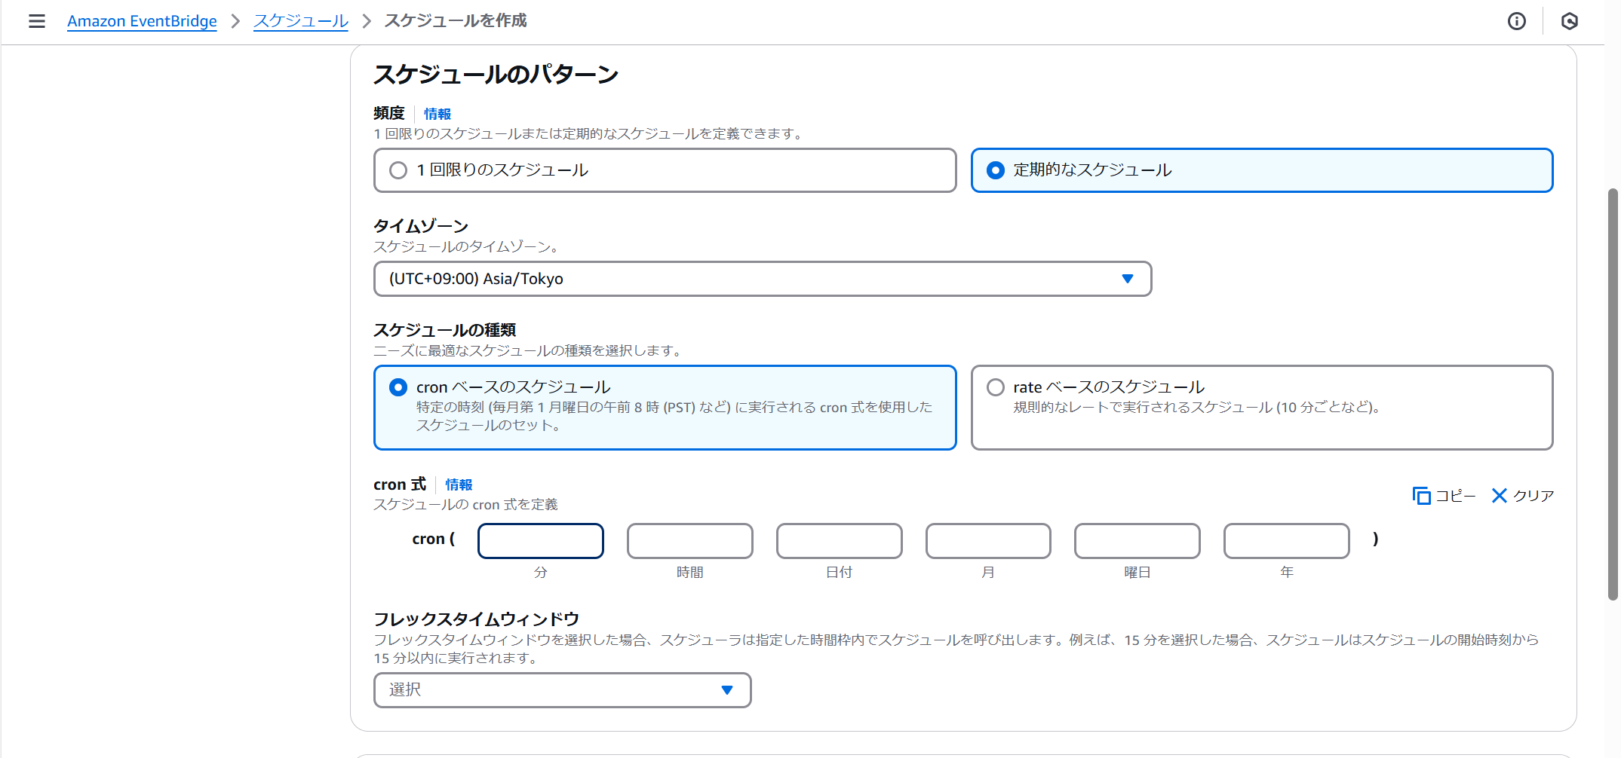Click the info circle icon in the top bar

tap(1516, 21)
